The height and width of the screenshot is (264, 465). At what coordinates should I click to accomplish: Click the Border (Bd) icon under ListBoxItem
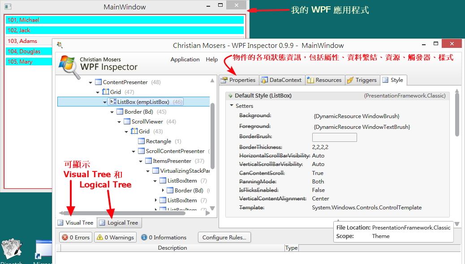coord(170,190)
